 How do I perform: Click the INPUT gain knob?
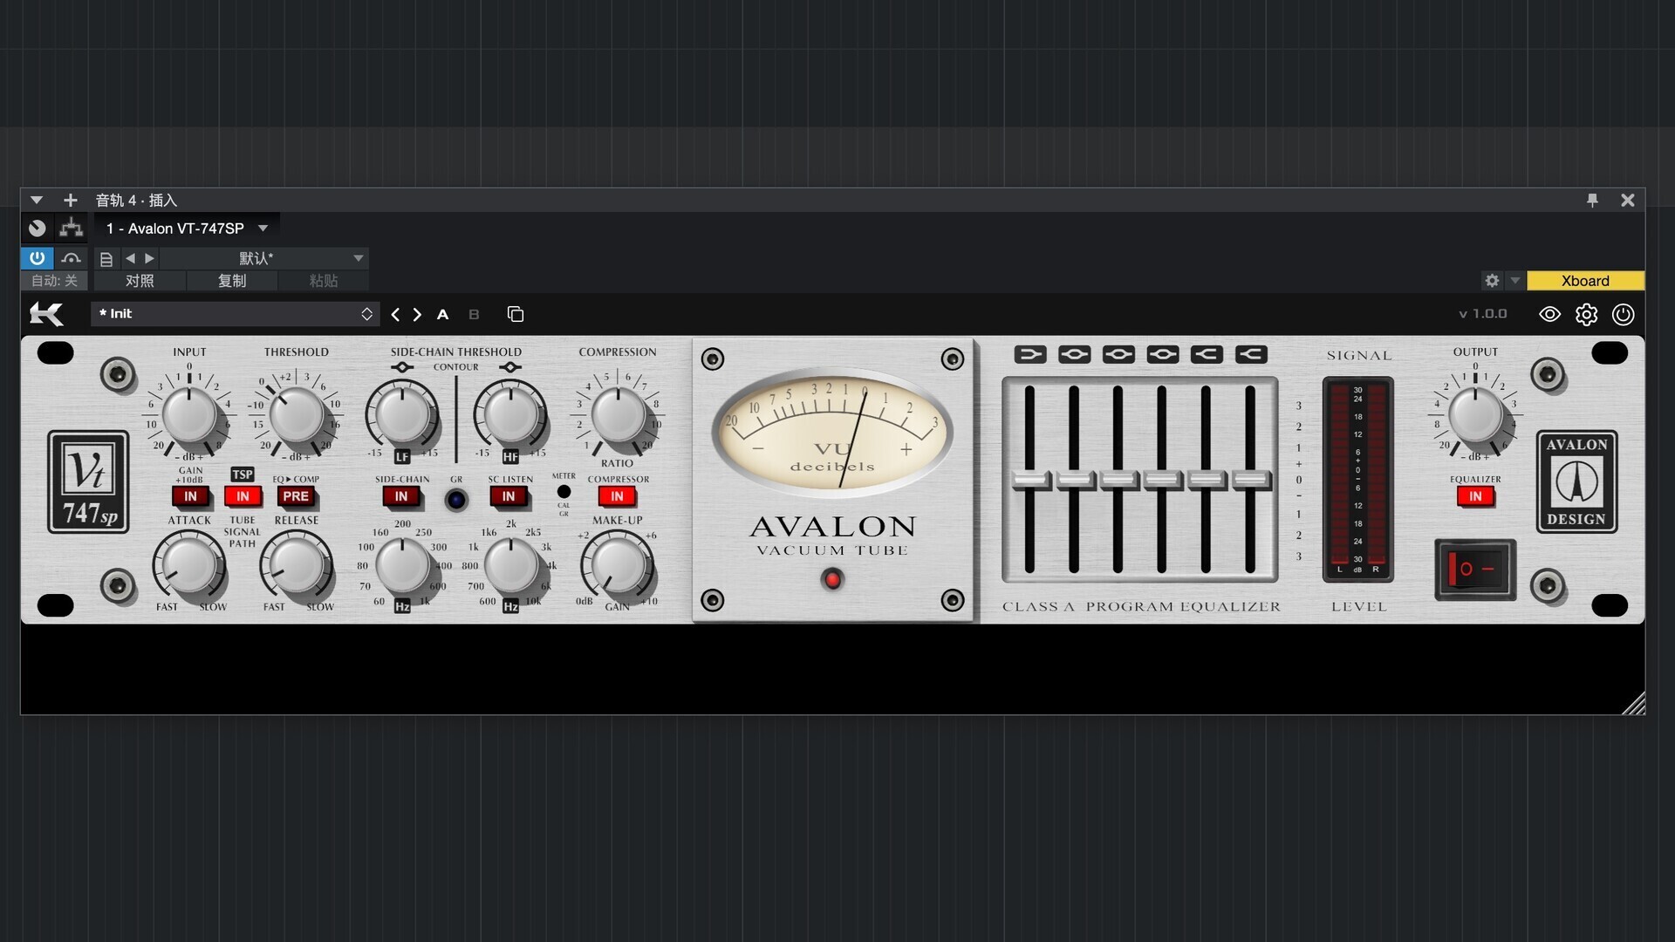[189, 416]
